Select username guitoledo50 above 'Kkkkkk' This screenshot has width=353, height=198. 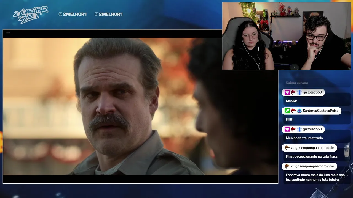tap(312, 92)
